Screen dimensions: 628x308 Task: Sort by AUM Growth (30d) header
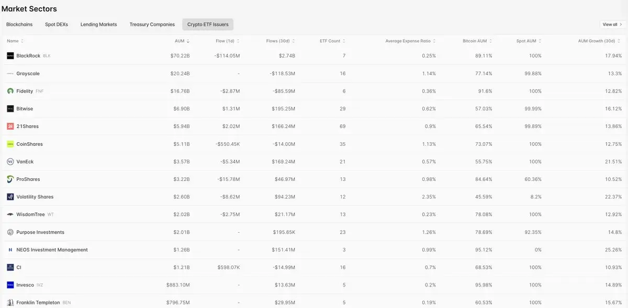[600, 41]
